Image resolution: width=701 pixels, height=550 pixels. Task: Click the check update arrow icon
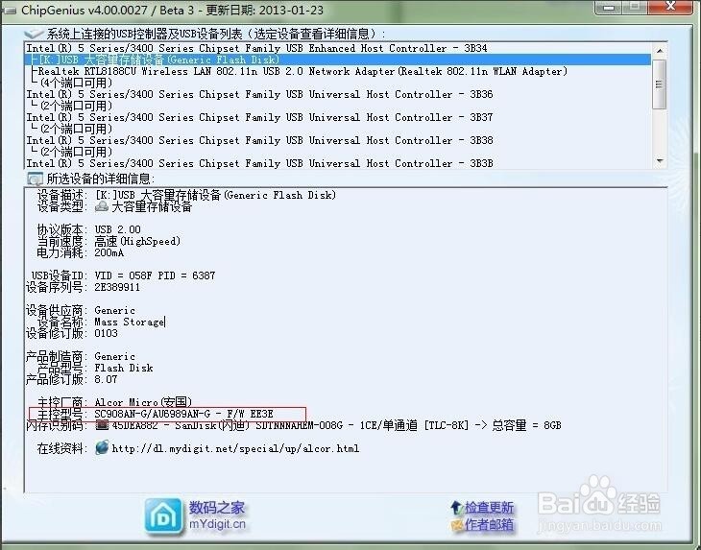[456, 507]
